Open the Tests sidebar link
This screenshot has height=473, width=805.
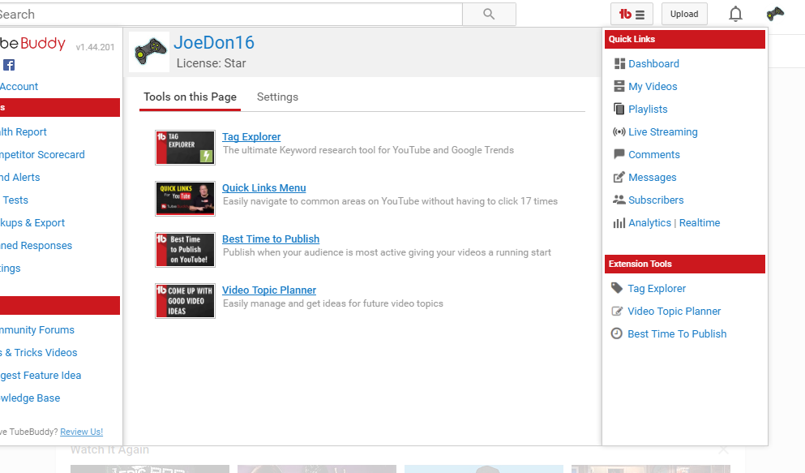click(15, 200)
